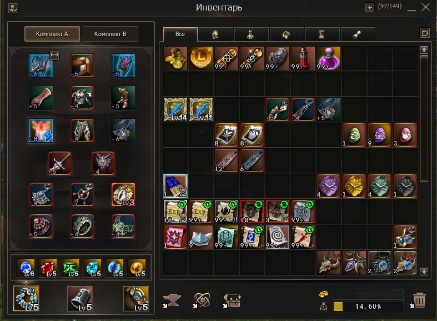Select the purple potion item

tap(328, 58)
